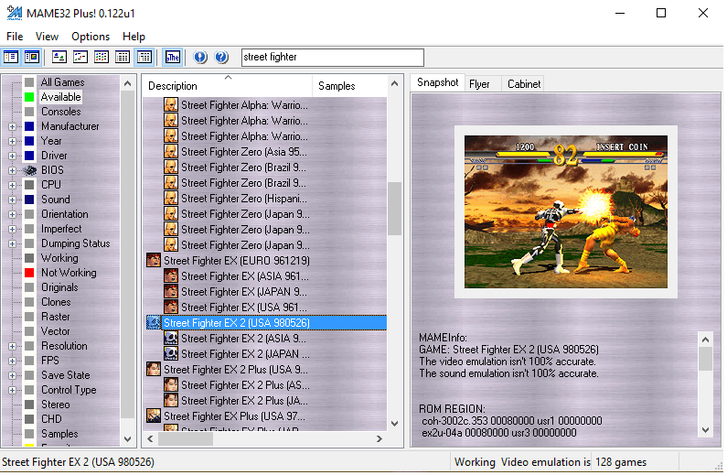Image resolution: width=727 pixels, height=475 pixels.
Task: Click the MAME32 Plus title bar icon
Action: (x=15, y=13)
